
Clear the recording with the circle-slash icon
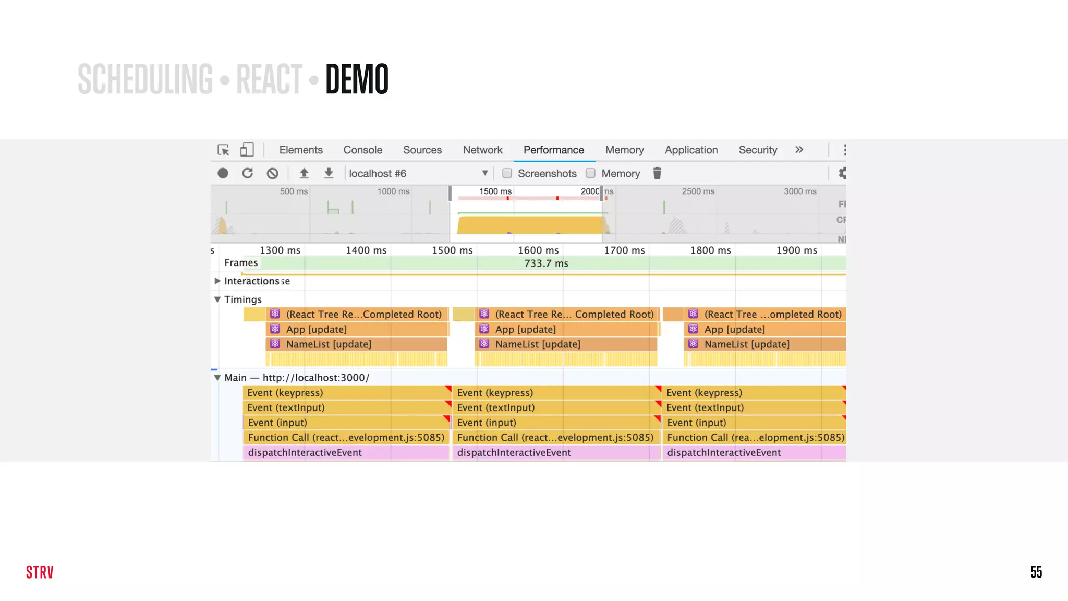(x=272, y=173)
